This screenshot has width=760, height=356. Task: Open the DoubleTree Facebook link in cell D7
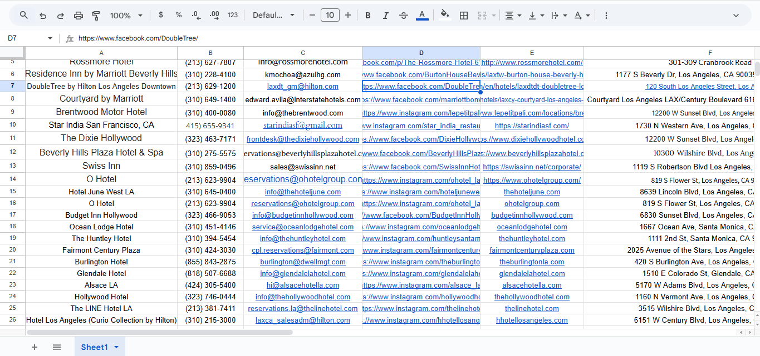pos(421,86)
